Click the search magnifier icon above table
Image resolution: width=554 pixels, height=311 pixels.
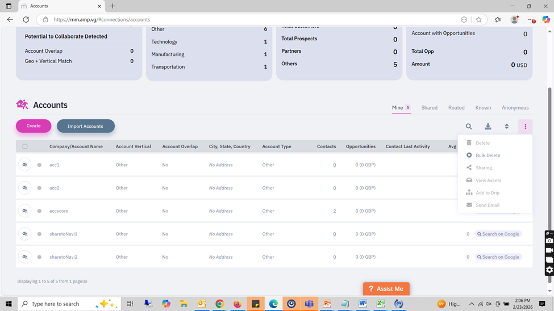pyautogui.click(x=469, y=127)
